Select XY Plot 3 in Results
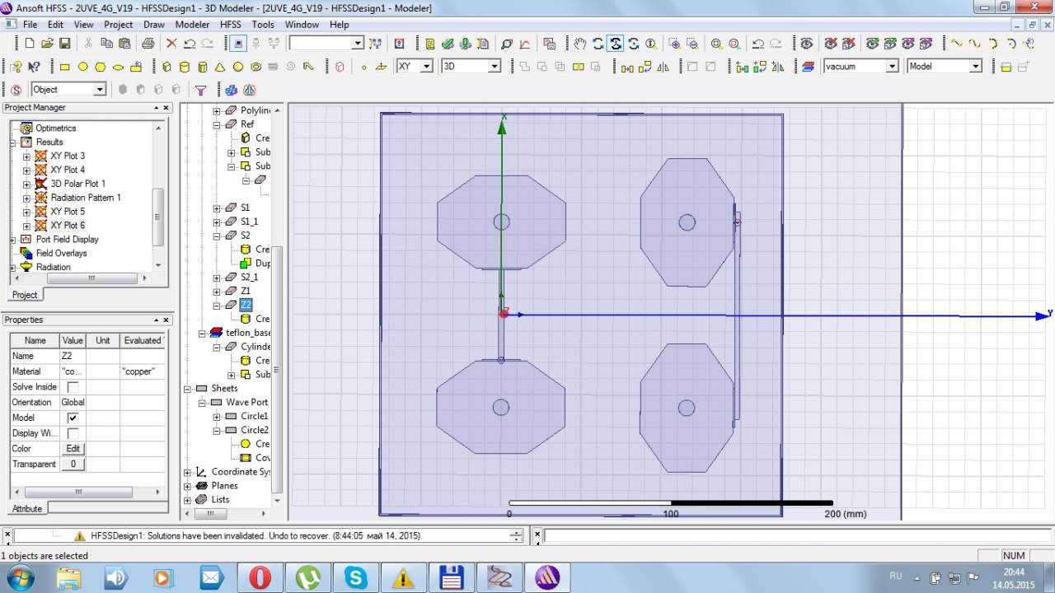This screenshot has width=1055, height=593. point(67,156)
